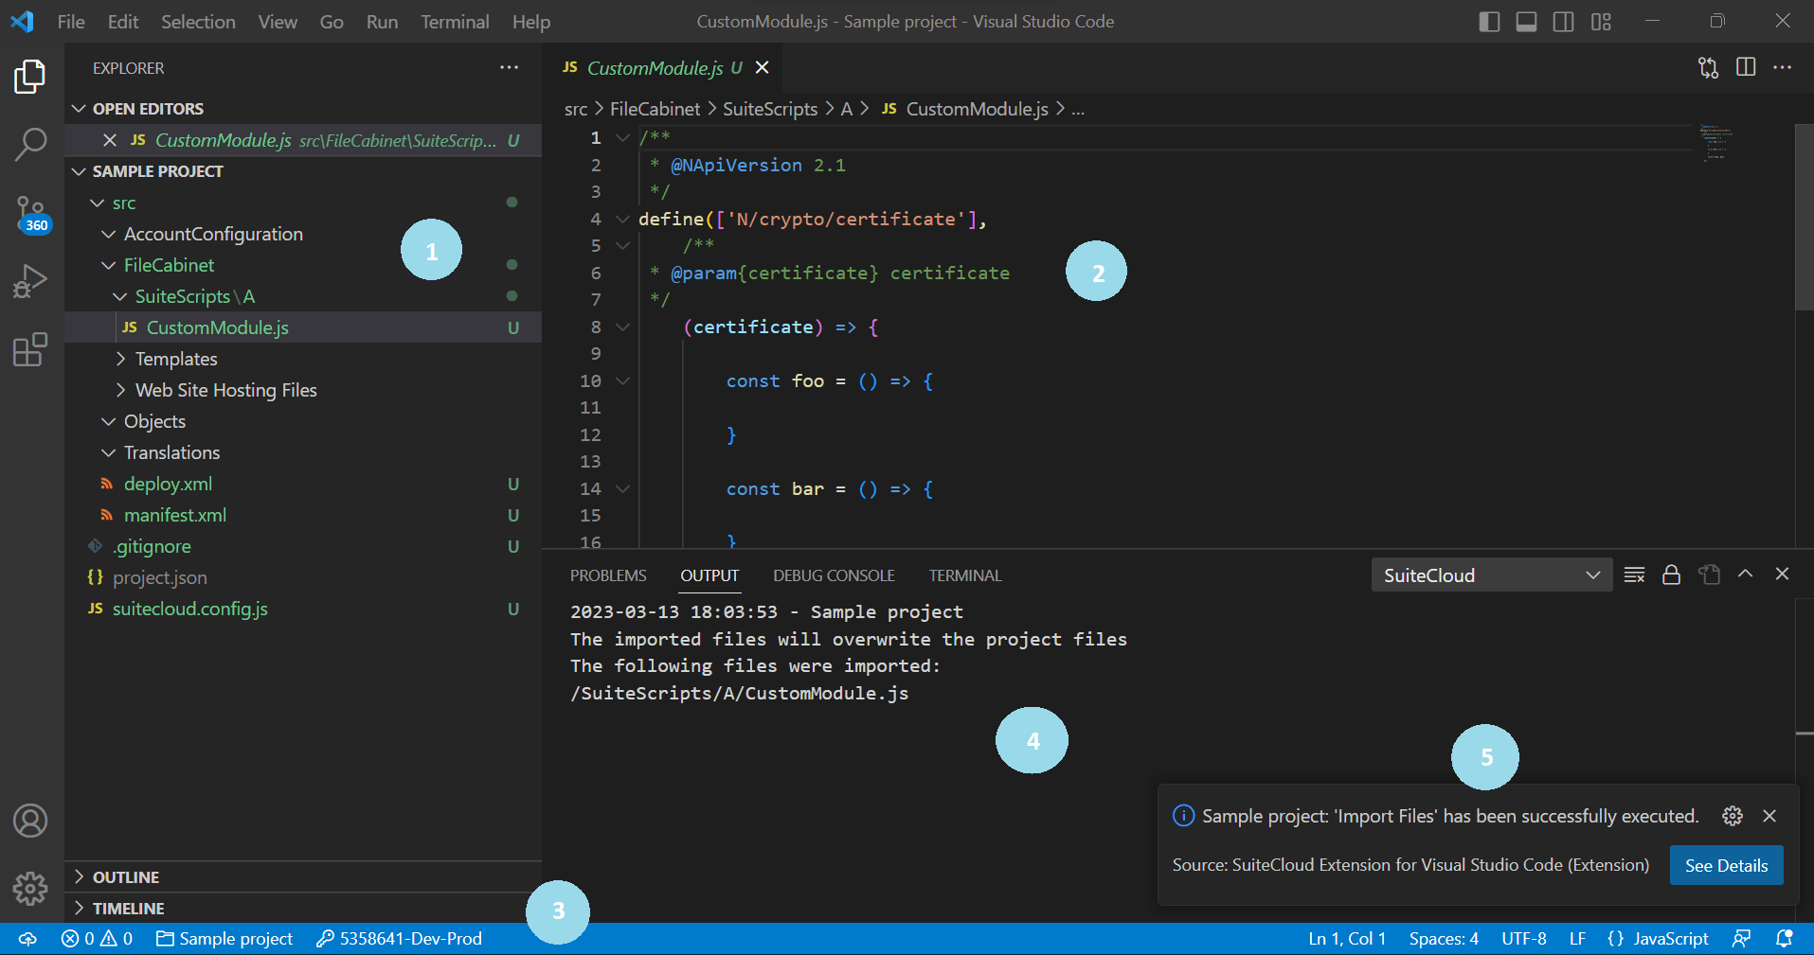Click Sample project in status bar
Viewport: 1814px width, 955px height.
click(225, 939)
